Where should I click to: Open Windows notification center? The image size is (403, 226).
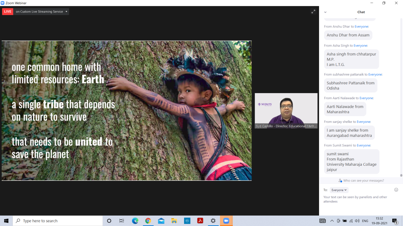[395, 221]
